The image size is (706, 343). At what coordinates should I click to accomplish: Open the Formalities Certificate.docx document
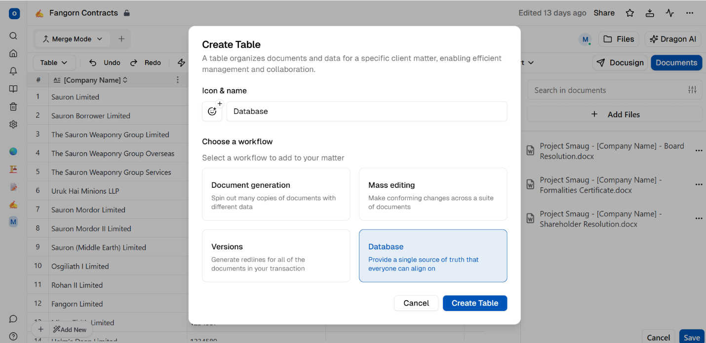click(601, 185)
